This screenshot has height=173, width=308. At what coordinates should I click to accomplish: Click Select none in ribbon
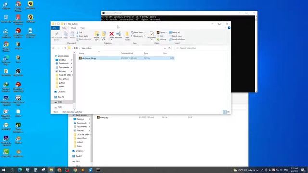click(x=175, y=36)
